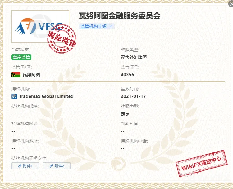Click the 持牌机构网址 label
The width and height of the screenshot is (233, 189).
(25, 124)
